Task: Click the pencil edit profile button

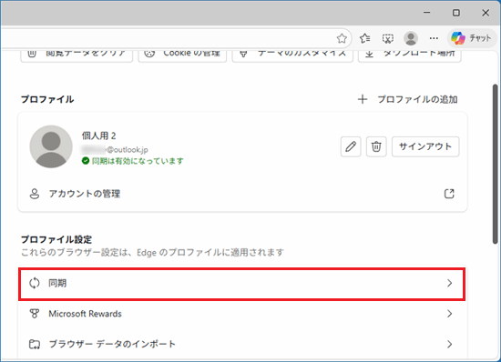Action: click(x=351, y=146)
